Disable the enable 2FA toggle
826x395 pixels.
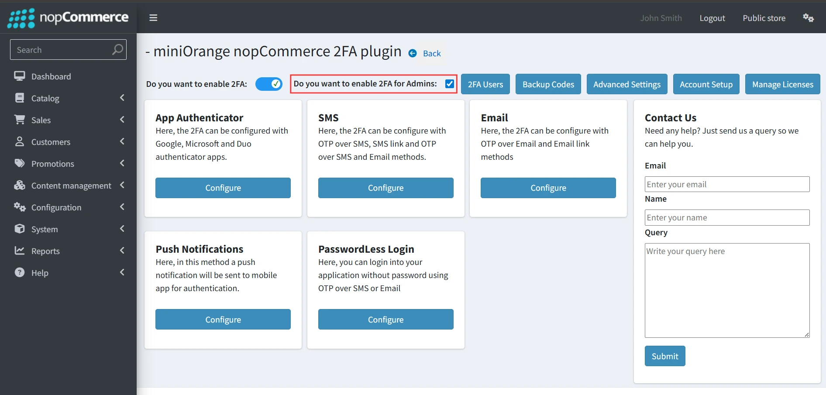click(269, 84)
